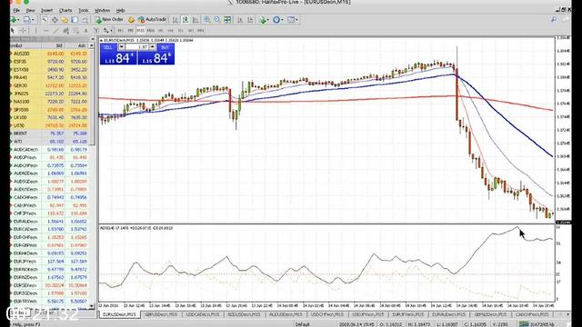Select the Vertical Line drawing tool
Image resolution: width=582 pixels, height=327 pixels.
click(35, 30)
